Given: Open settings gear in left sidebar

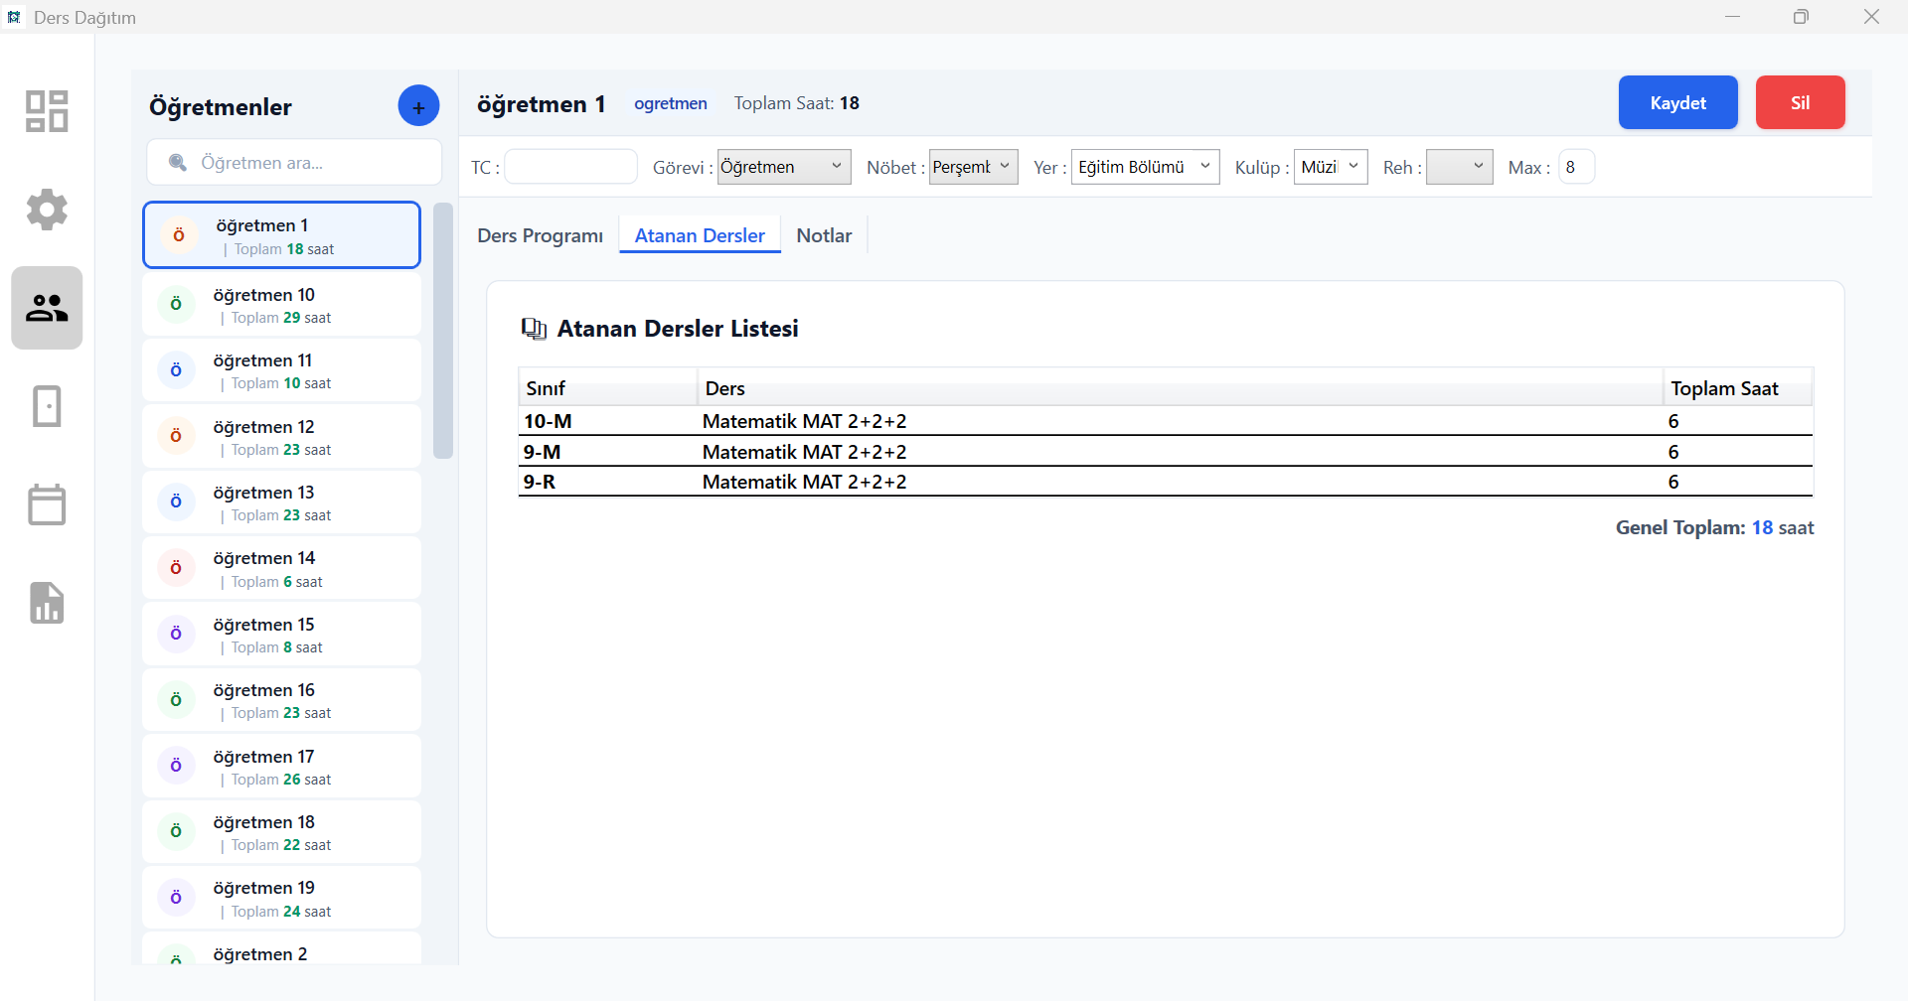Looking at the screenshot, I should tap(47, 210).
